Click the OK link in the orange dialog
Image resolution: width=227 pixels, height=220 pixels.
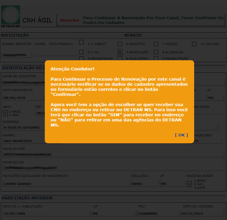(181, 135)
